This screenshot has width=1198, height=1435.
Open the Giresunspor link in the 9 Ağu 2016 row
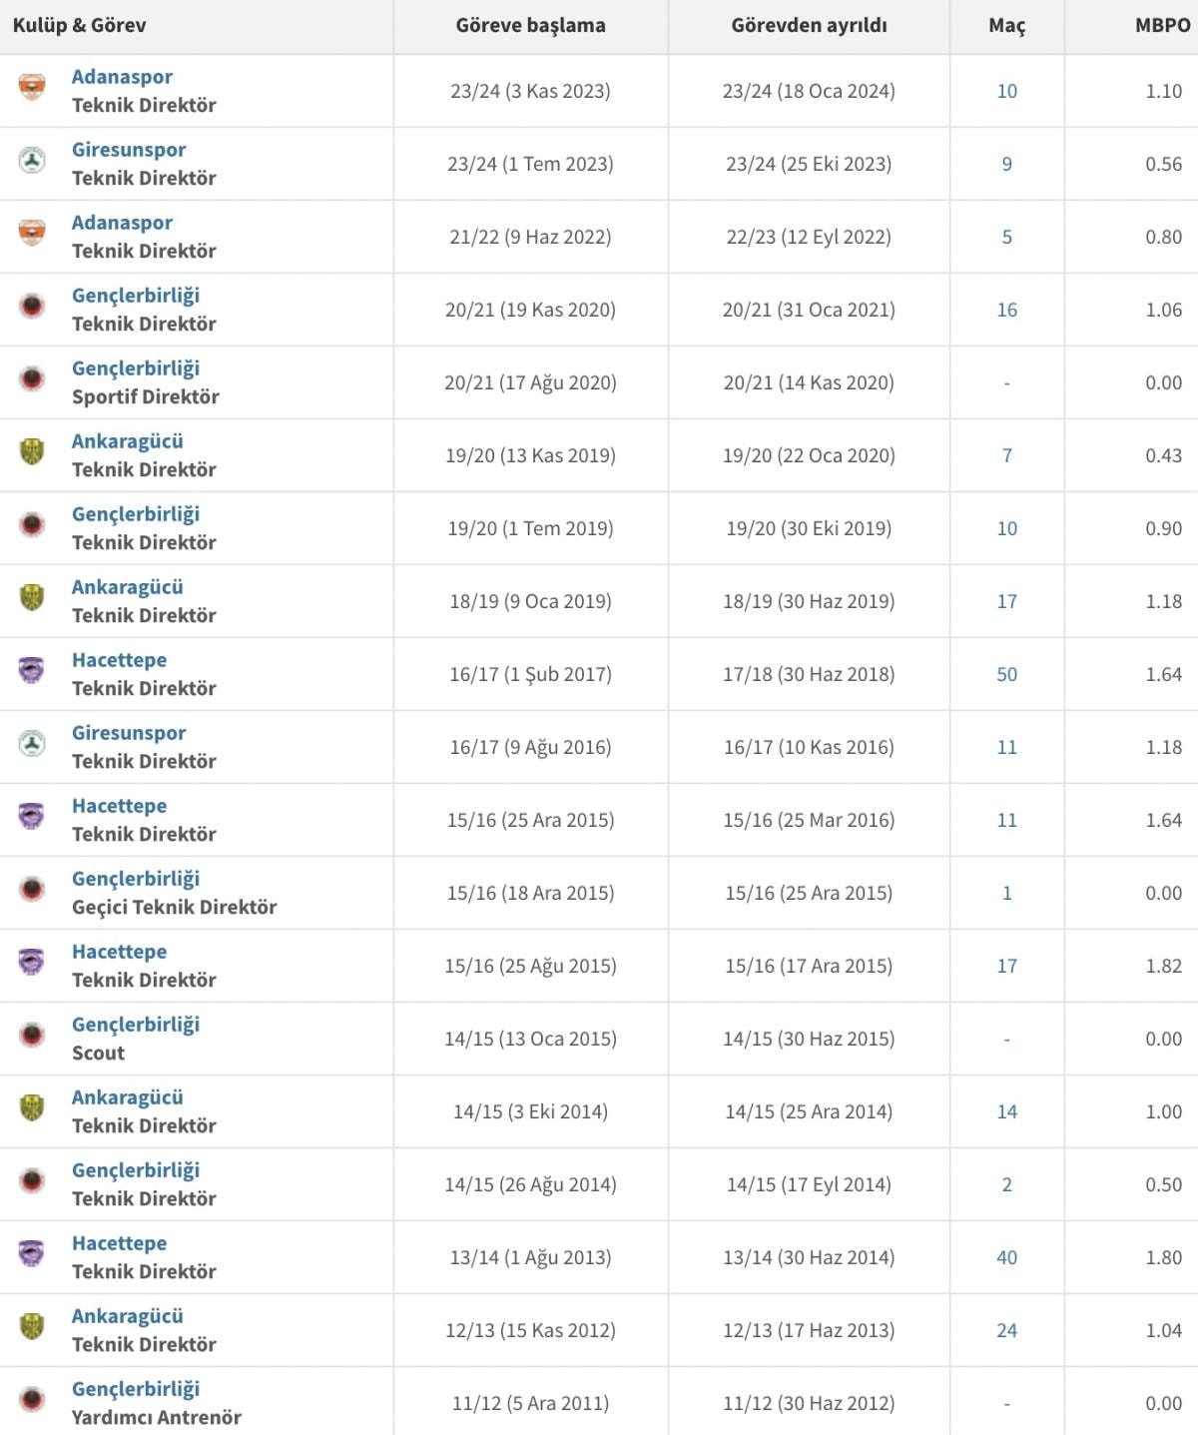coord(129,733)
